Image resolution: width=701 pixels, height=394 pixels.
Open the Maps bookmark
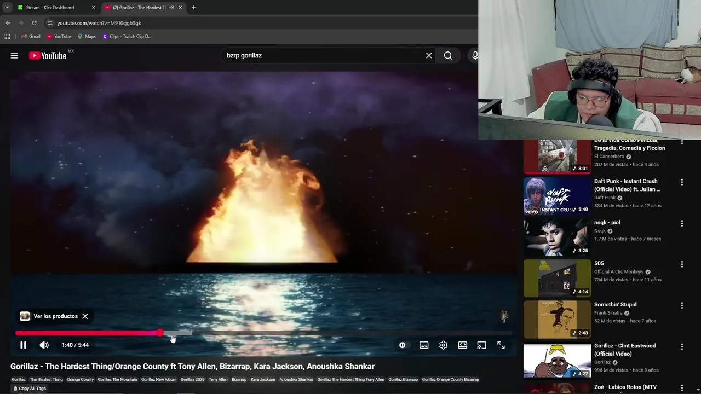click(87, 37)
